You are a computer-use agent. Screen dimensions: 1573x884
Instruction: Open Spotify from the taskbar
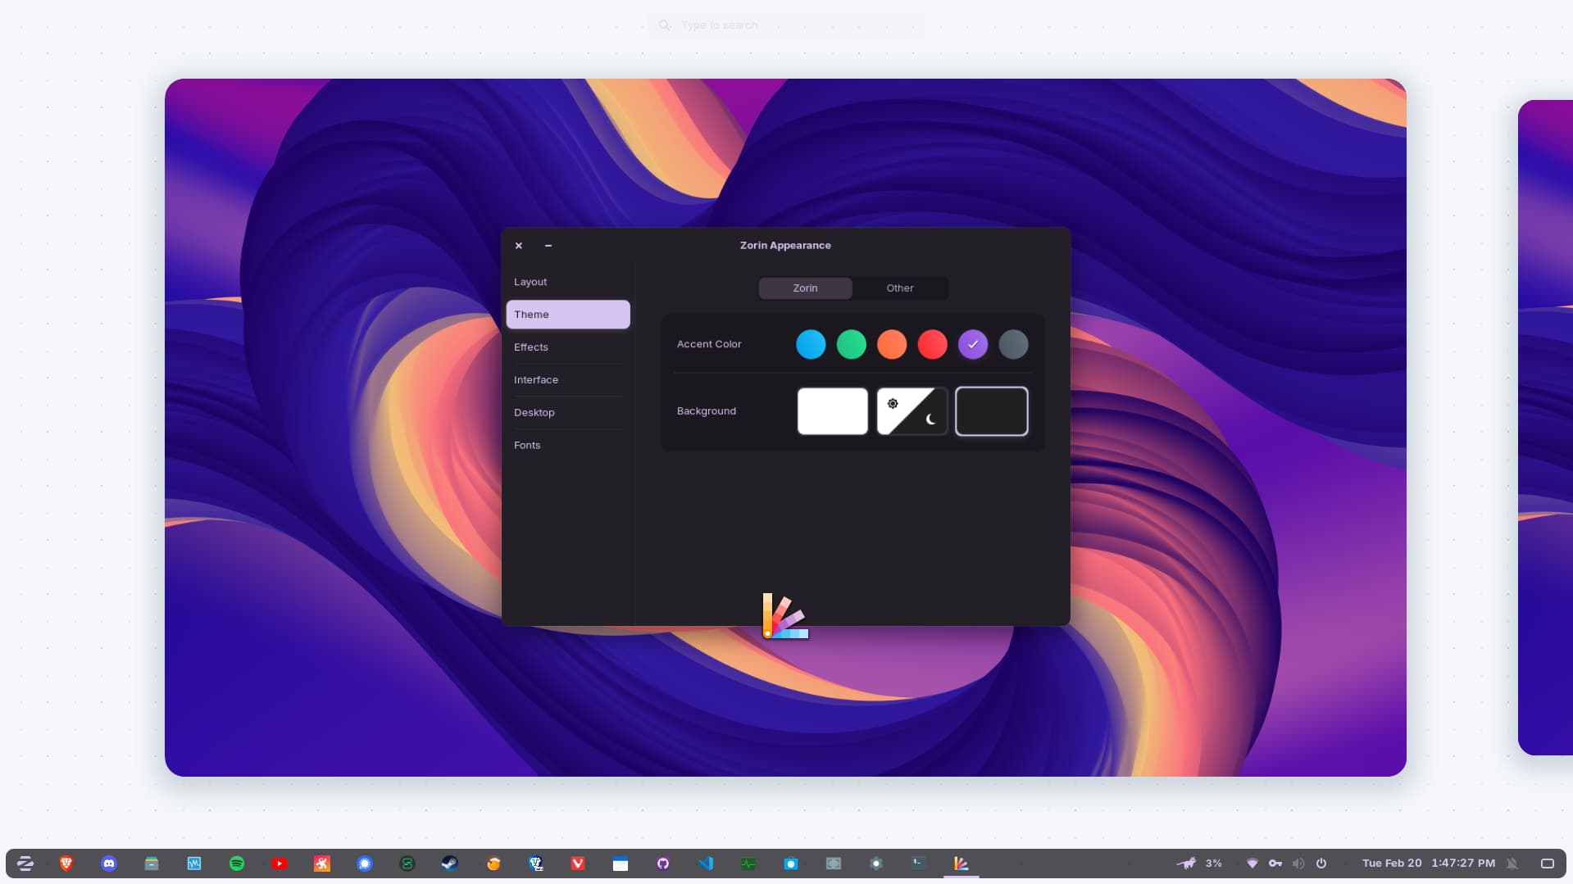tap(237, 864)
